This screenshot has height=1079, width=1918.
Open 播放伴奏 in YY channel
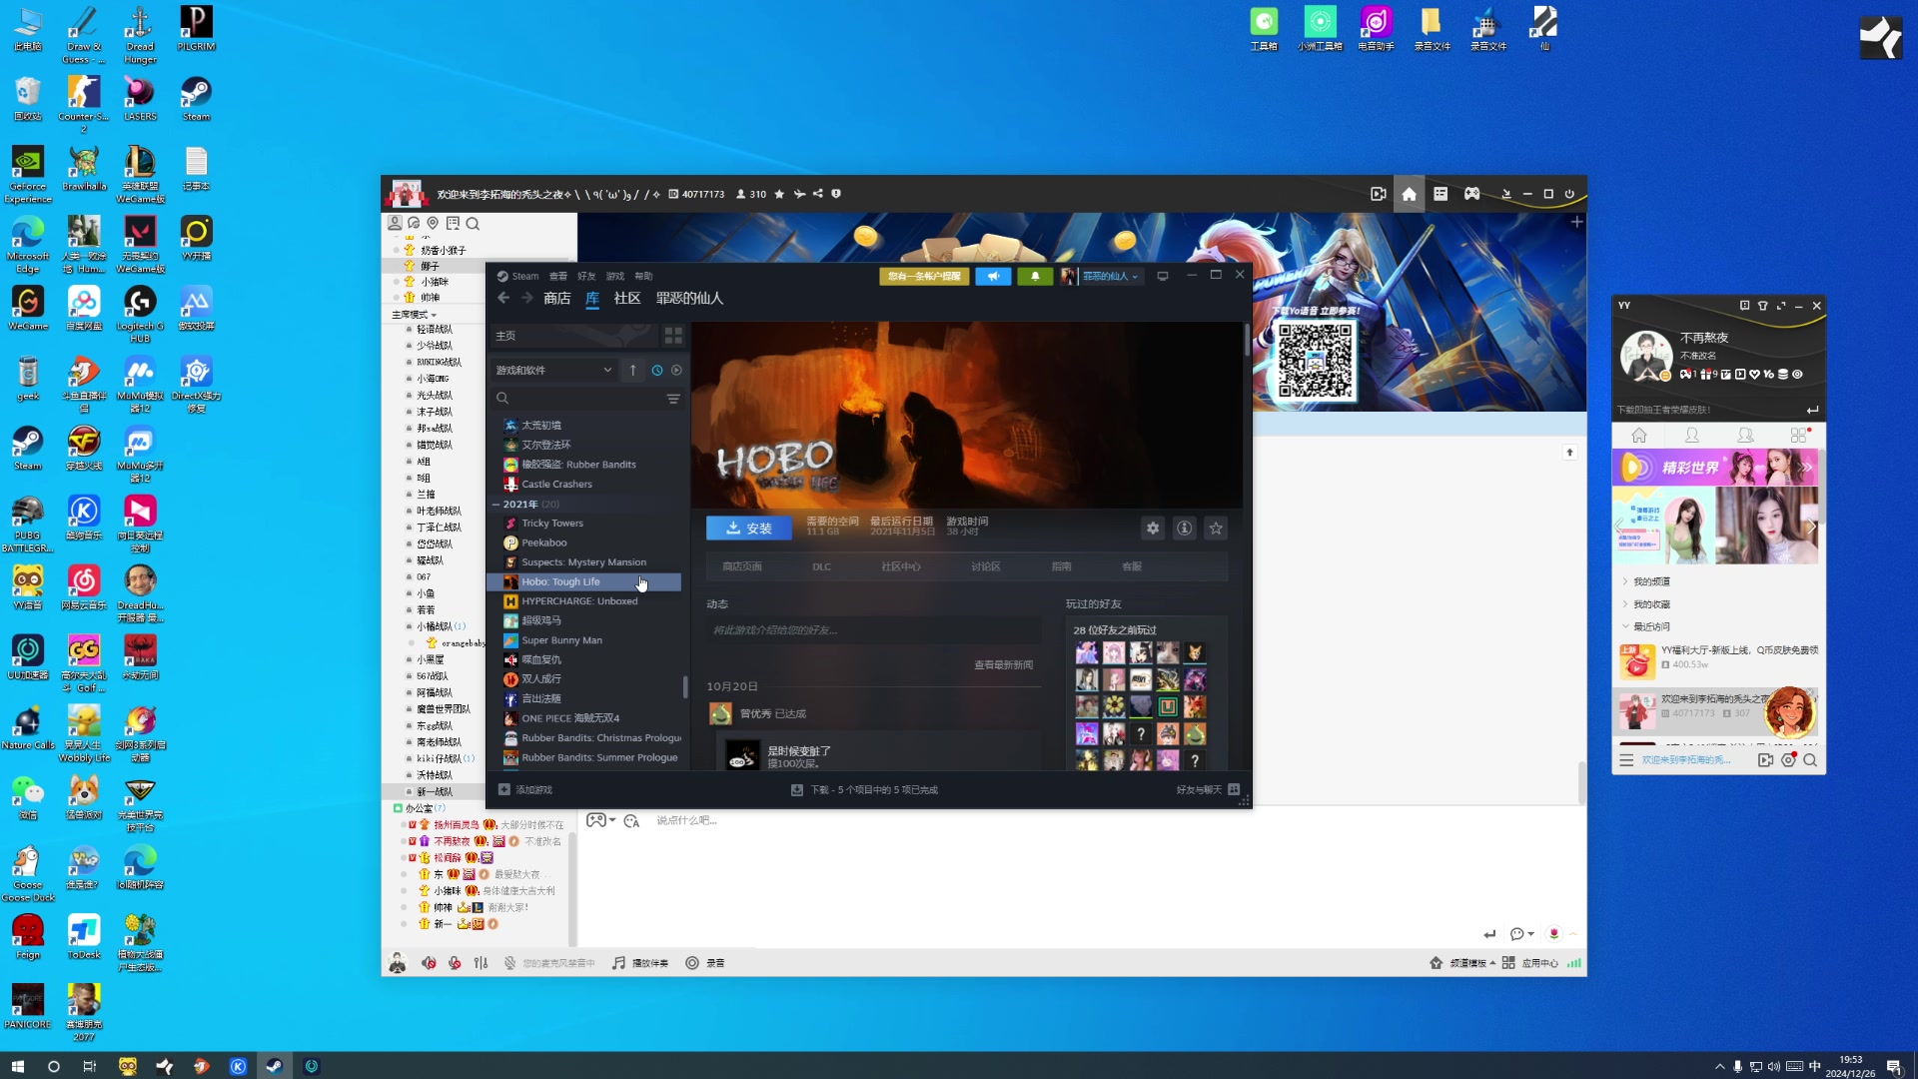pyautogui.click(x=640, y=963)
